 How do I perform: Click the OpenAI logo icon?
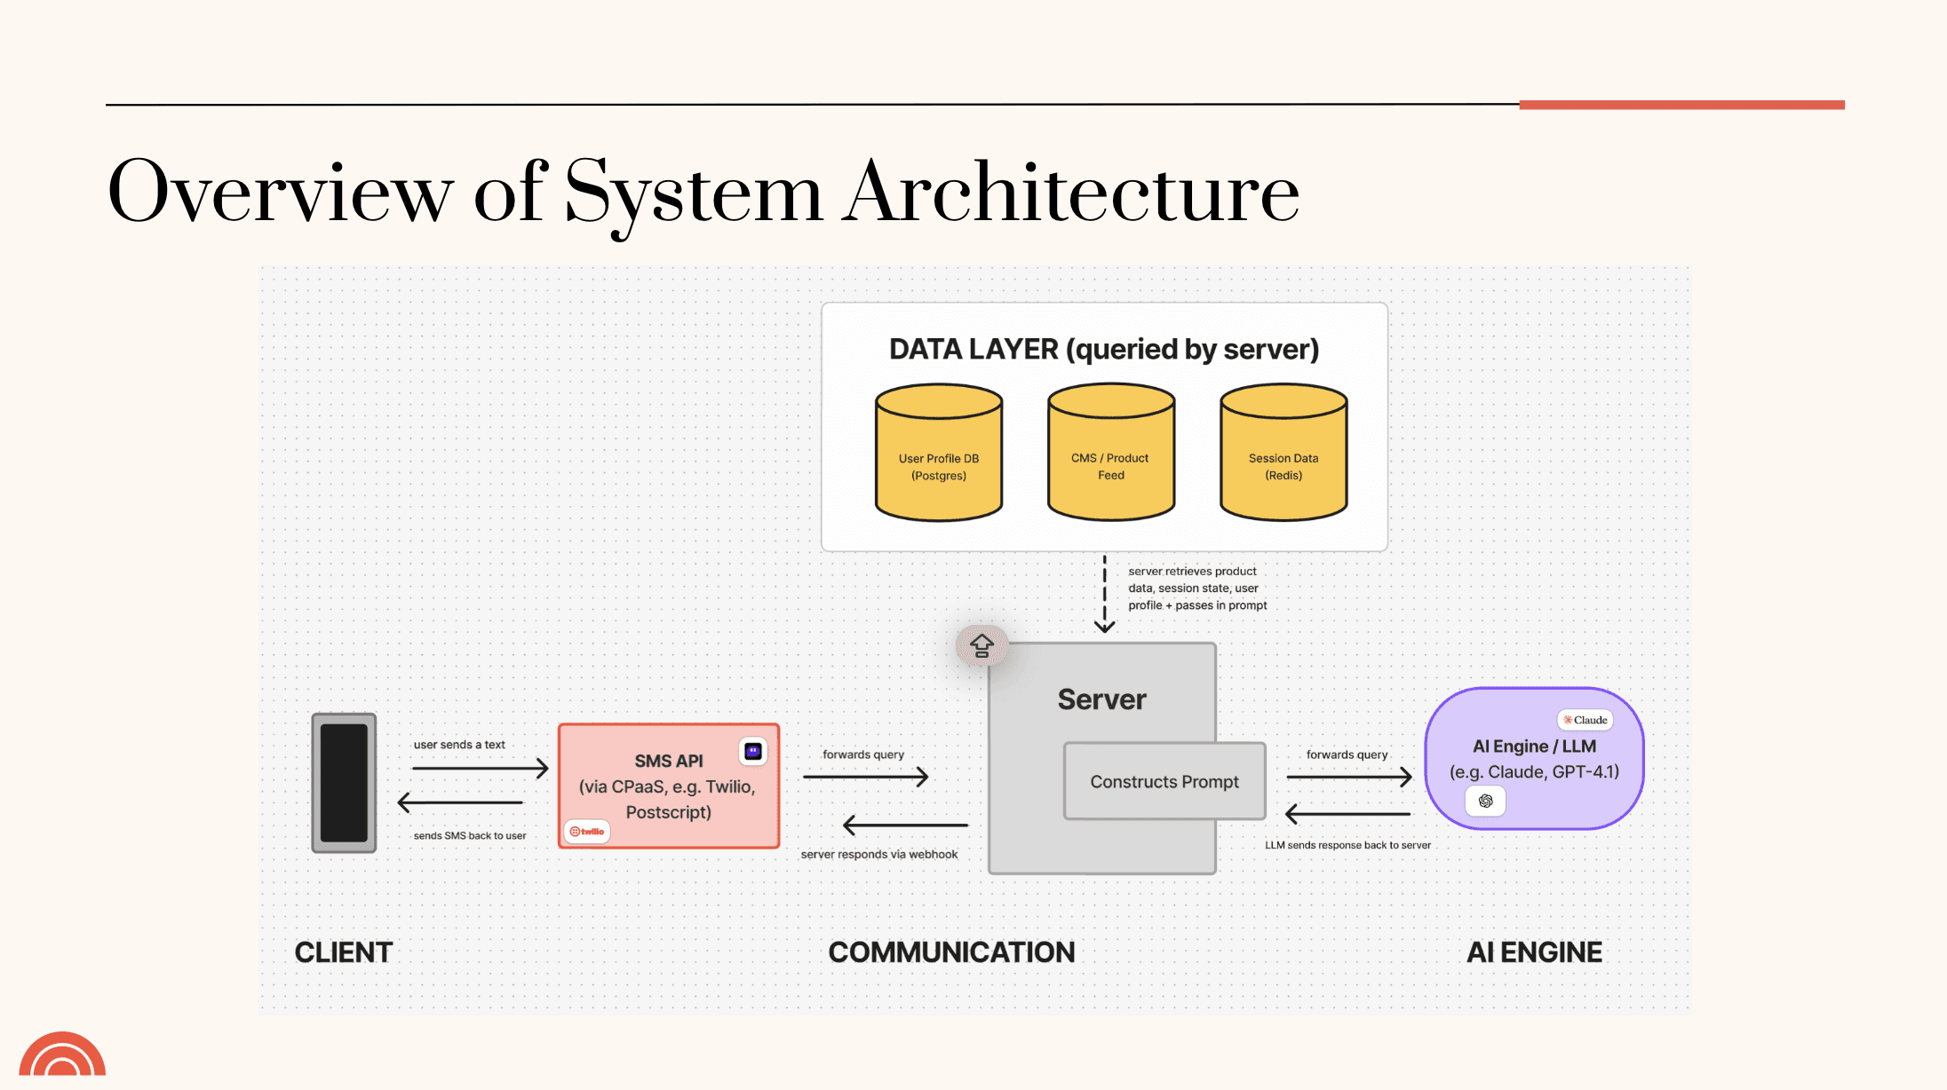[1486, 801]
